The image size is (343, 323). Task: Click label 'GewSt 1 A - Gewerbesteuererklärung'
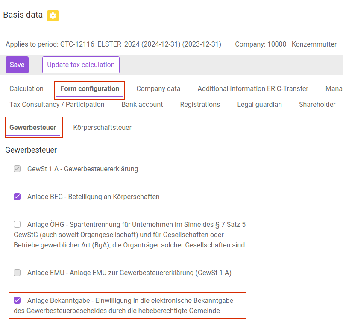[x=83, y=169]
